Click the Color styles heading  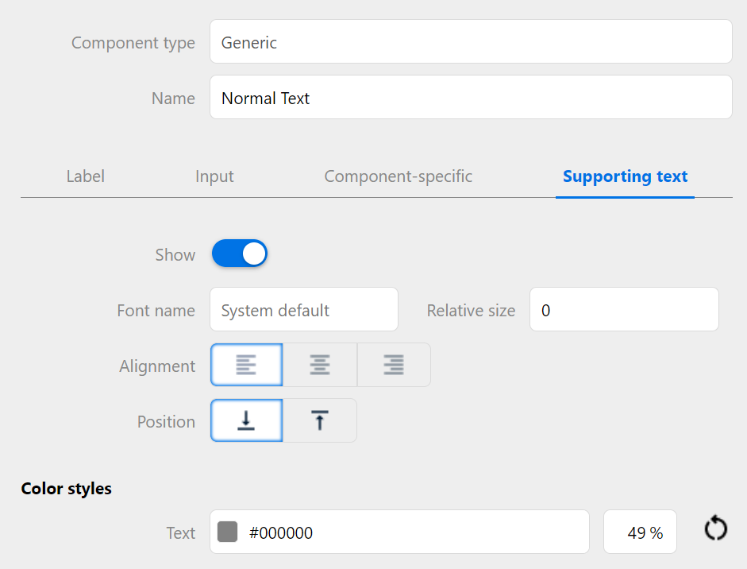(66, 489)
